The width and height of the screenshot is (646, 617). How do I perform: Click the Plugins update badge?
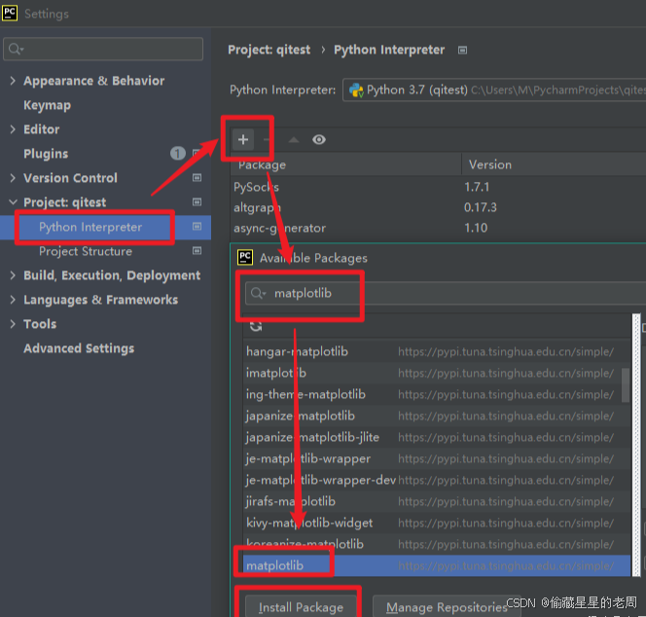coord(178,154)
